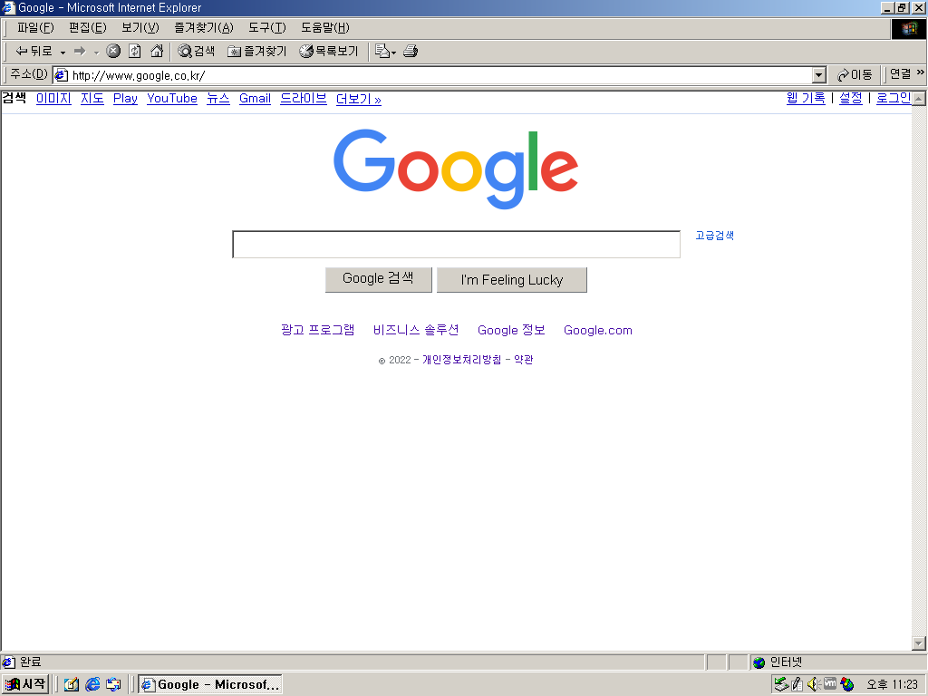Open the 광고 프로그램 link
This screenshot has width=928, height=696.
coord(318,330)
